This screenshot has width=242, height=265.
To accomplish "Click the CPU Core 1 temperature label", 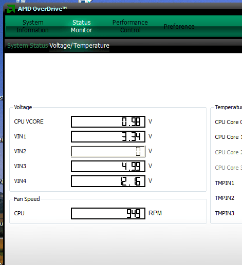I will coord(229,137).
